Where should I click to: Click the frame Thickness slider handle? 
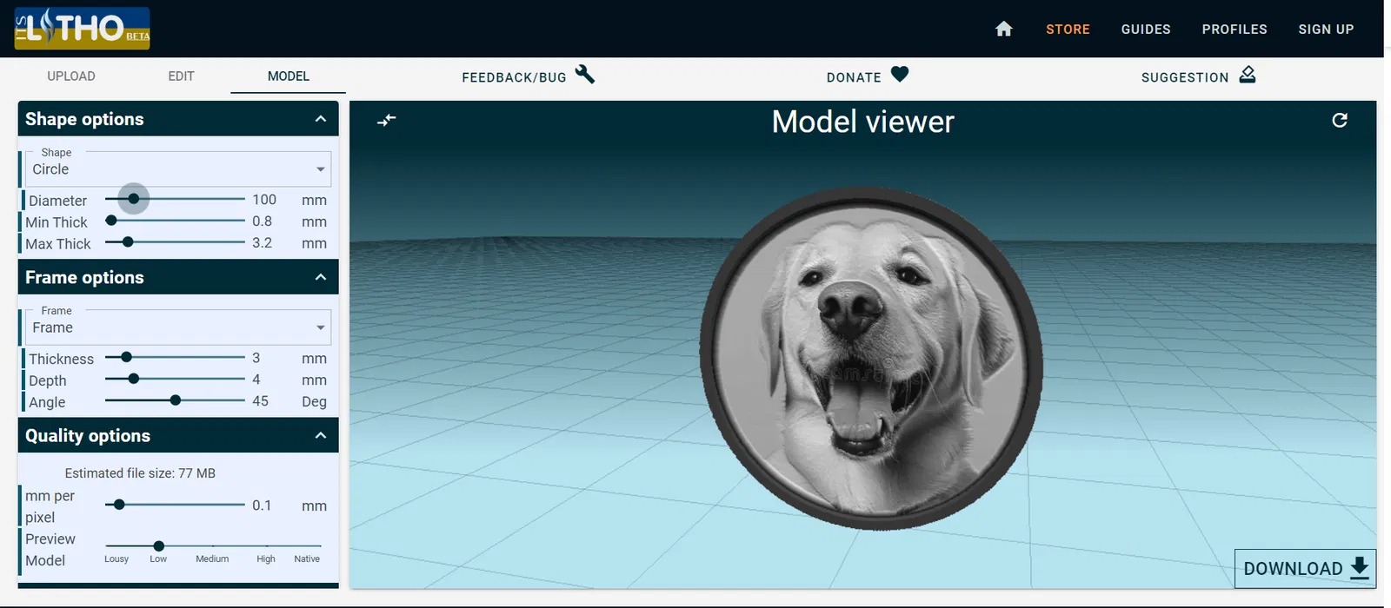pos(126,357)
